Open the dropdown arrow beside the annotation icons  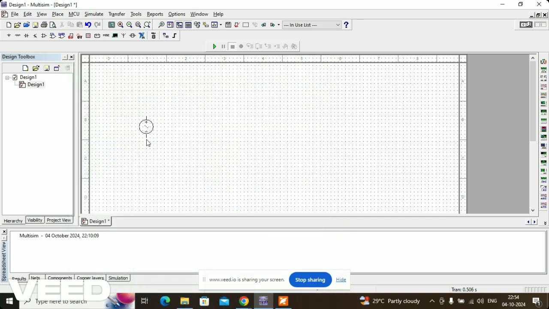pos(279,25)
